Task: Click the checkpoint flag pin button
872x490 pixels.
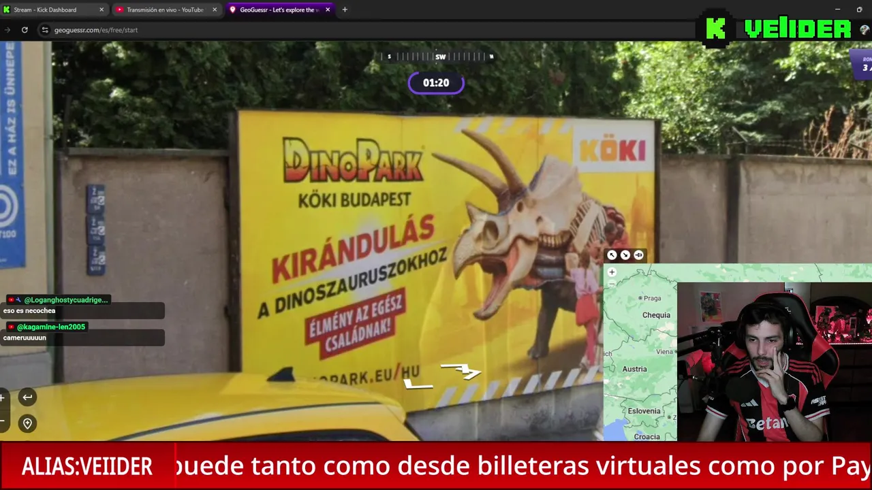Action: point(27,424)
